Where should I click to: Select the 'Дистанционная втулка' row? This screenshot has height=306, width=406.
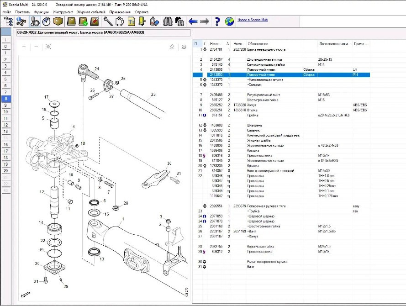[x=281, y=59]
